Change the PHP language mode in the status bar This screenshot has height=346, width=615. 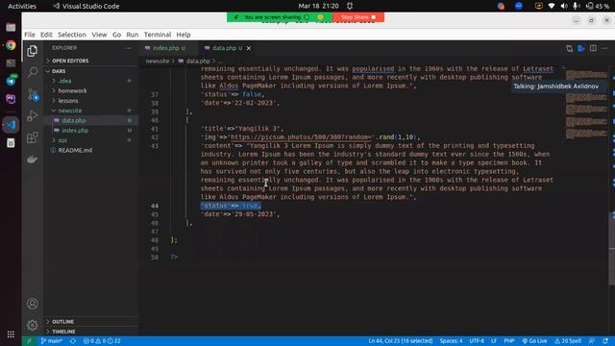point(509,341)
